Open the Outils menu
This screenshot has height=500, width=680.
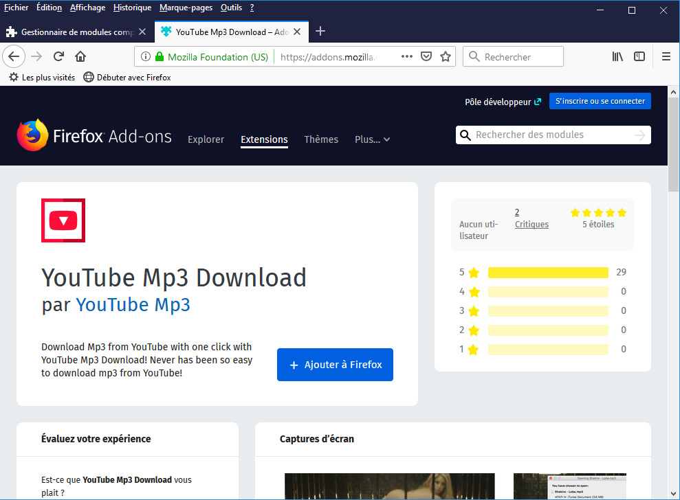231,8
